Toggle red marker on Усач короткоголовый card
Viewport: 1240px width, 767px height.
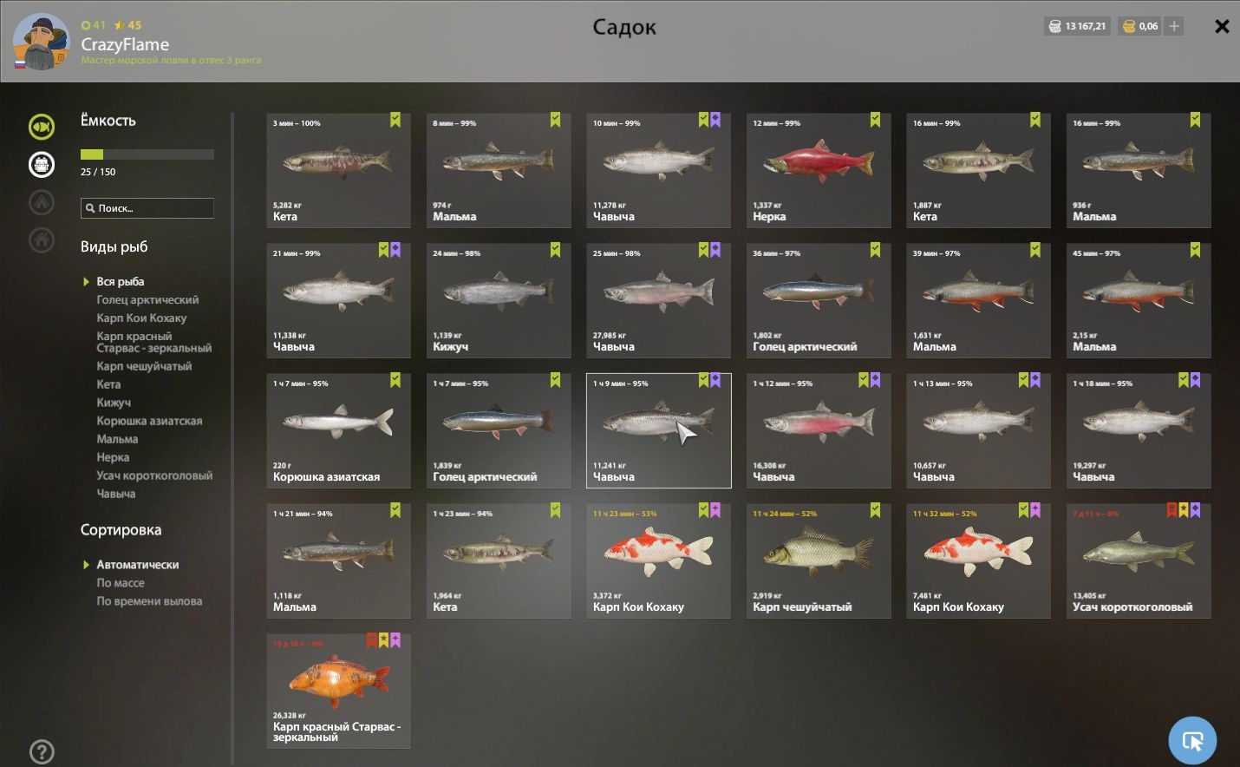1171,510
